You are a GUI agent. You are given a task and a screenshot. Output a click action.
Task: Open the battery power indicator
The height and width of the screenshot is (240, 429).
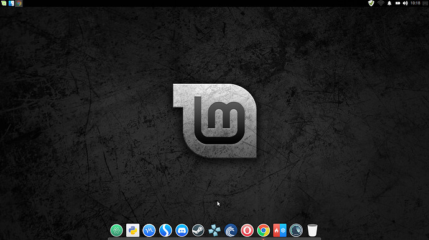[397, 3]
